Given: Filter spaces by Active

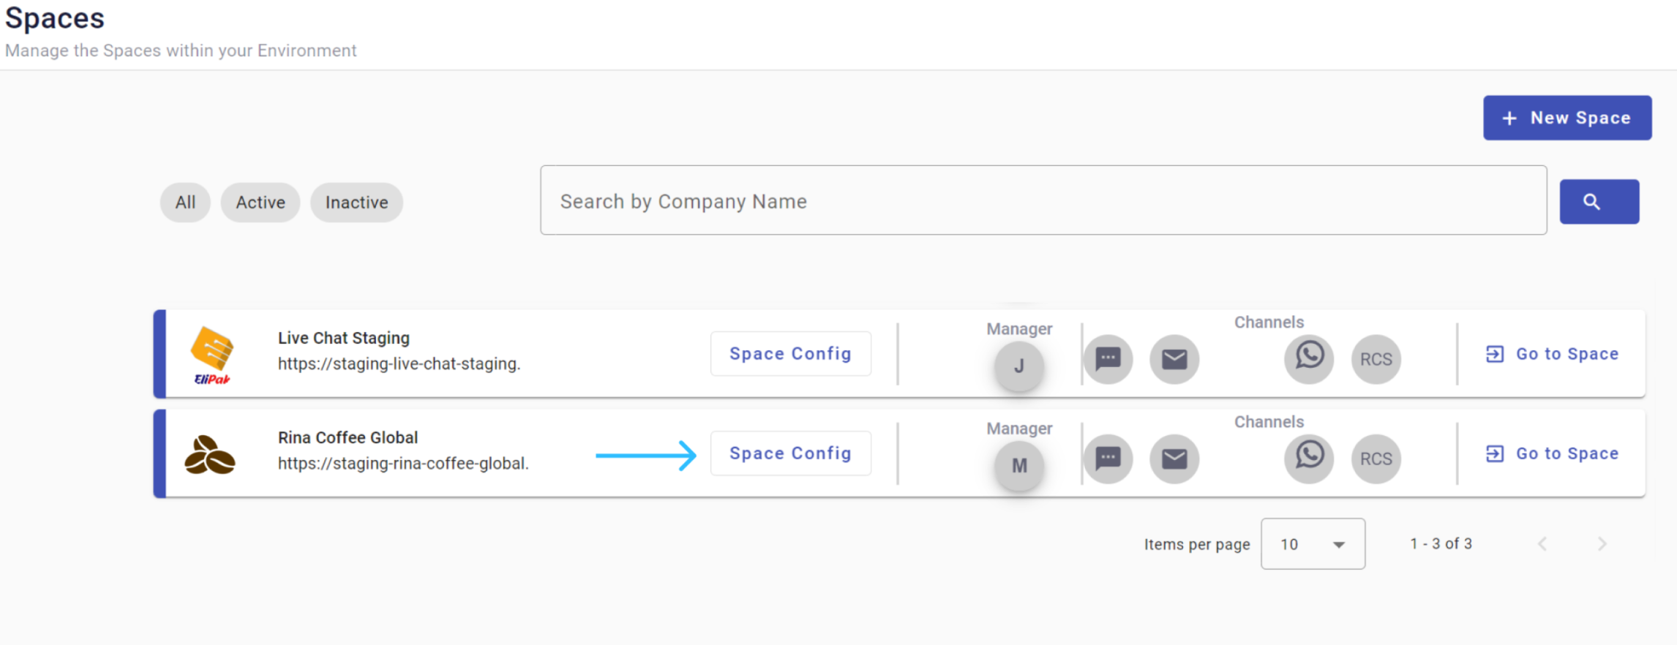Looking at the screenshot, I should pyautogui.click(x=260, y=203).
